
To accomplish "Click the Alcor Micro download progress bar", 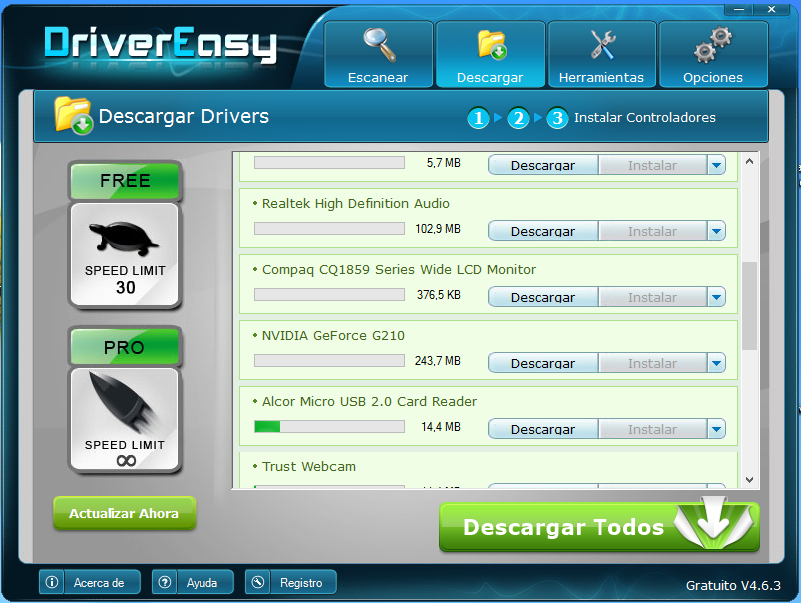I will (x=329, y=425).
